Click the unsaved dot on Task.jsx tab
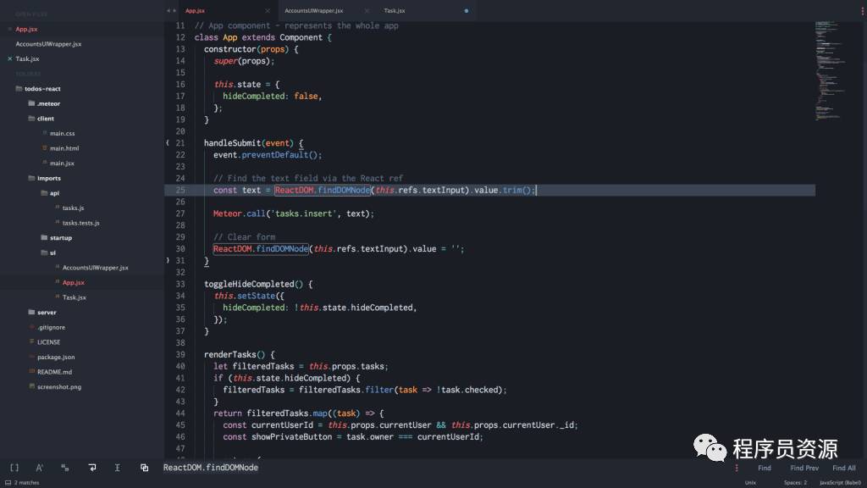This screenshot has width=867, height=488. 467,10
